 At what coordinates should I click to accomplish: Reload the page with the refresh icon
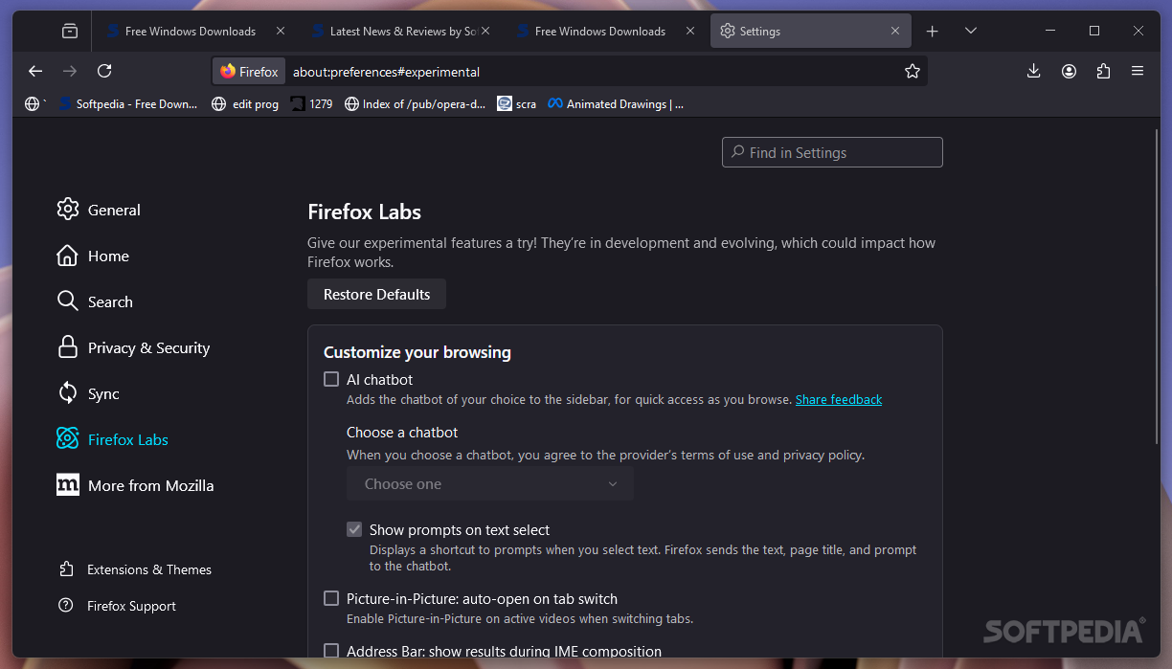click(104, 71)
